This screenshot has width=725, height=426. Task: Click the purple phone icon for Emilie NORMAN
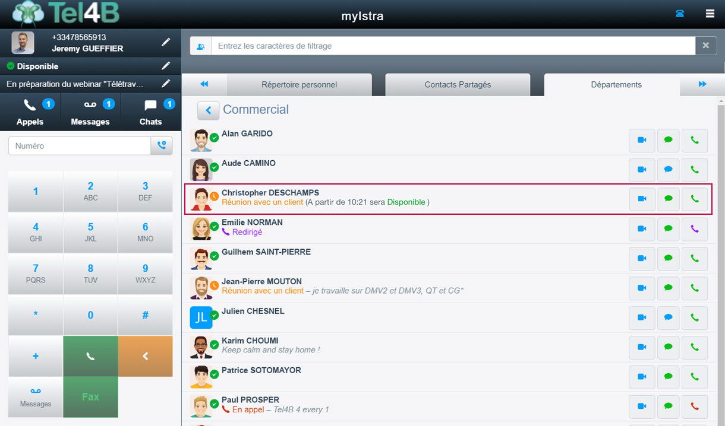tap(695, 229)
